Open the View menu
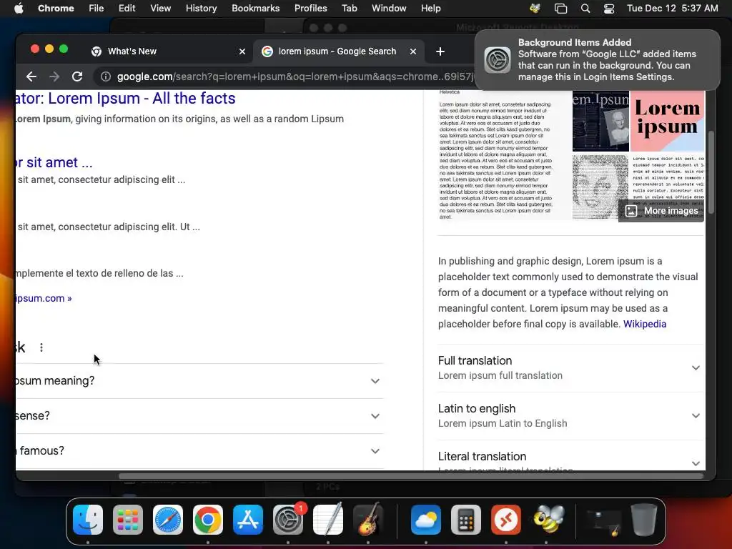 (x=160, y=9)
